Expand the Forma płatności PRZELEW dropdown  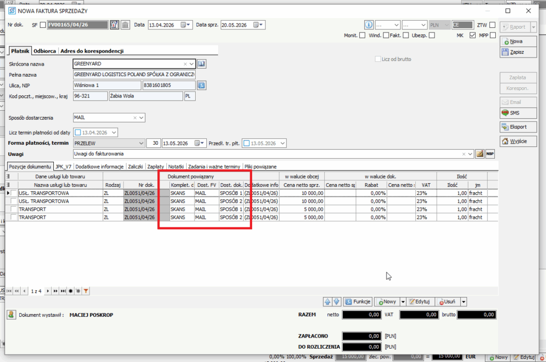point(141,143)
